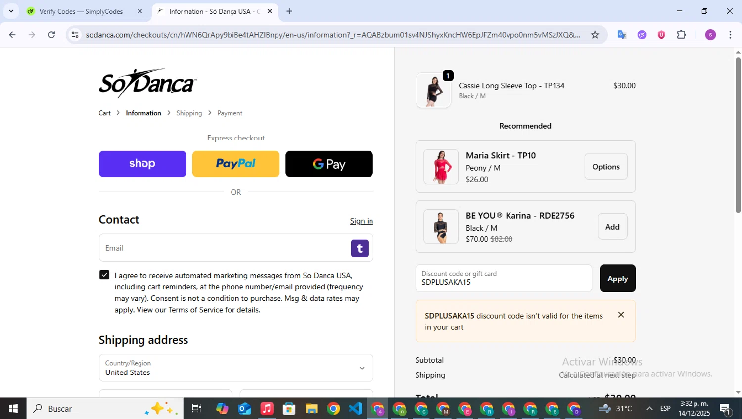742x419 pixels.
Task: Click the Maria Skirt product thumbnail
Action: click(441, 167)
